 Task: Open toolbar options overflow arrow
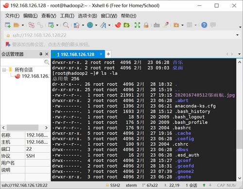point(240,27)
